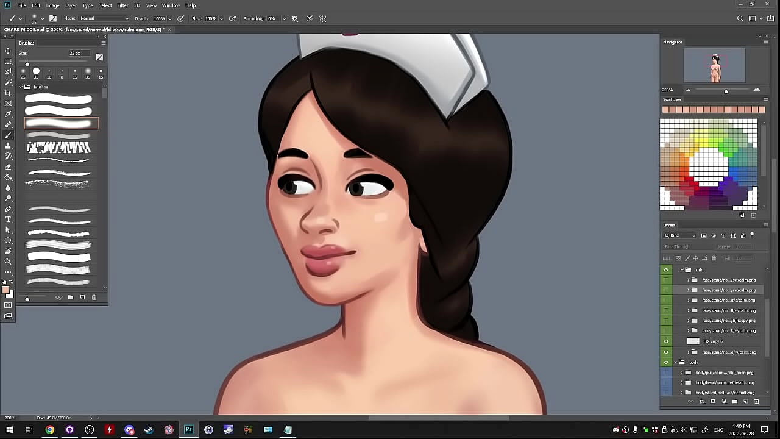
Task: Click the foreground color swatch
Action: tap(5, 290)
